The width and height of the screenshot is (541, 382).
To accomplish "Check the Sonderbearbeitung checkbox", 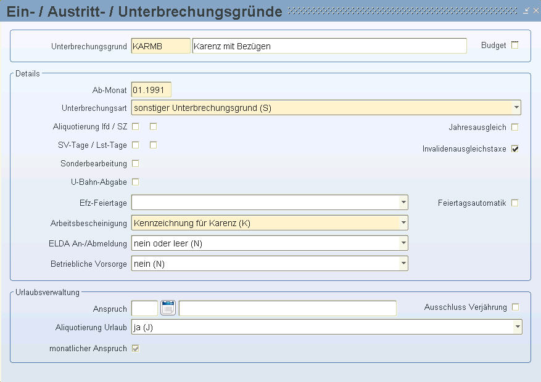I will tap(136, 163).
